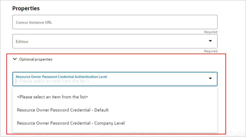Click the Optional properties label
The height and width of the screenshot is (137, 246).
[x=36, y=59]
